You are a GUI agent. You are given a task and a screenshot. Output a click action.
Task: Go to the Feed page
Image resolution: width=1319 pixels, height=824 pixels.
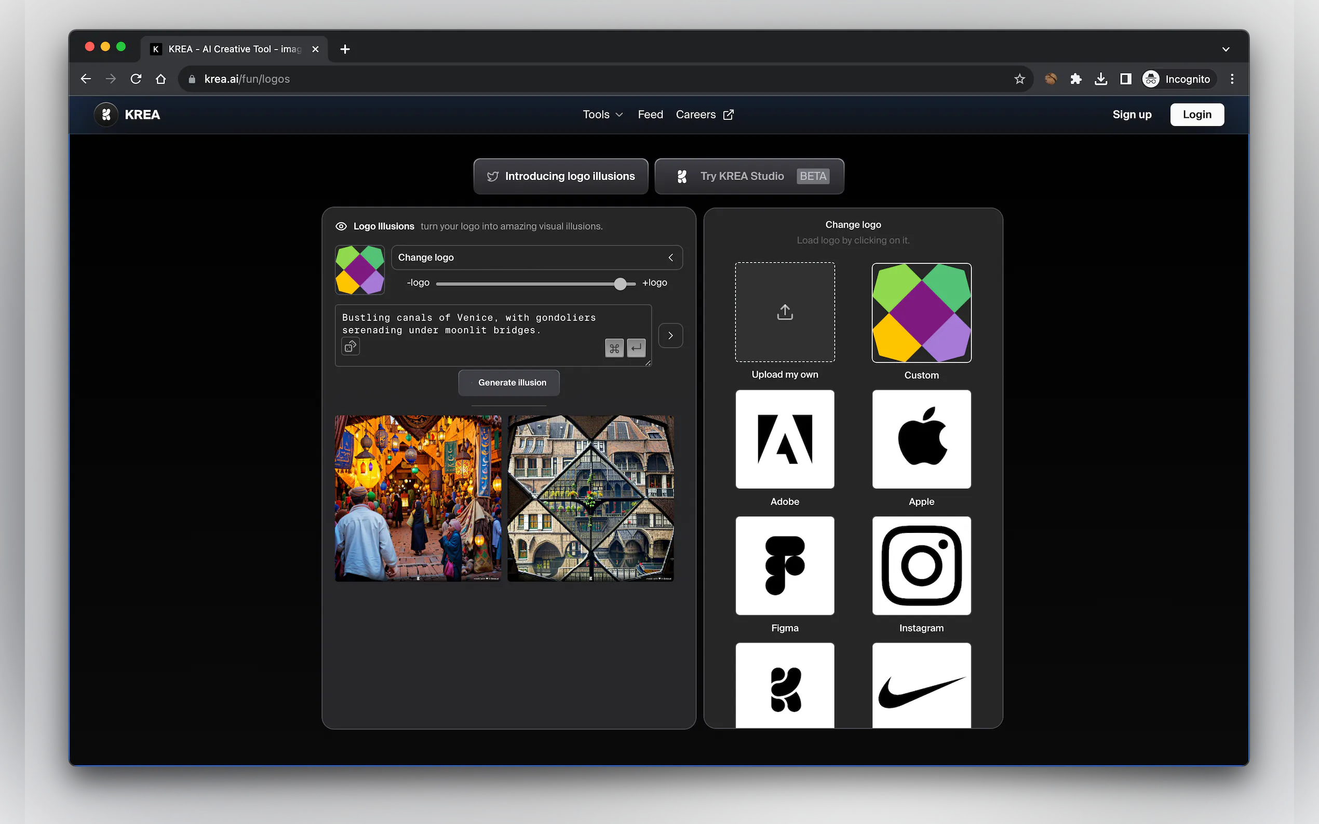650,115
